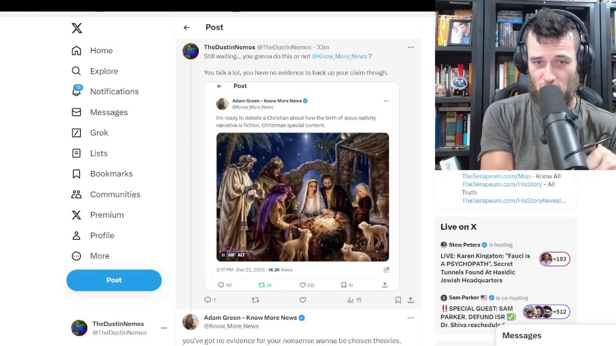This screenshot has height=346, width=616.
Task: Click the embedded post's three-dot menu
Action: point(386,101)
